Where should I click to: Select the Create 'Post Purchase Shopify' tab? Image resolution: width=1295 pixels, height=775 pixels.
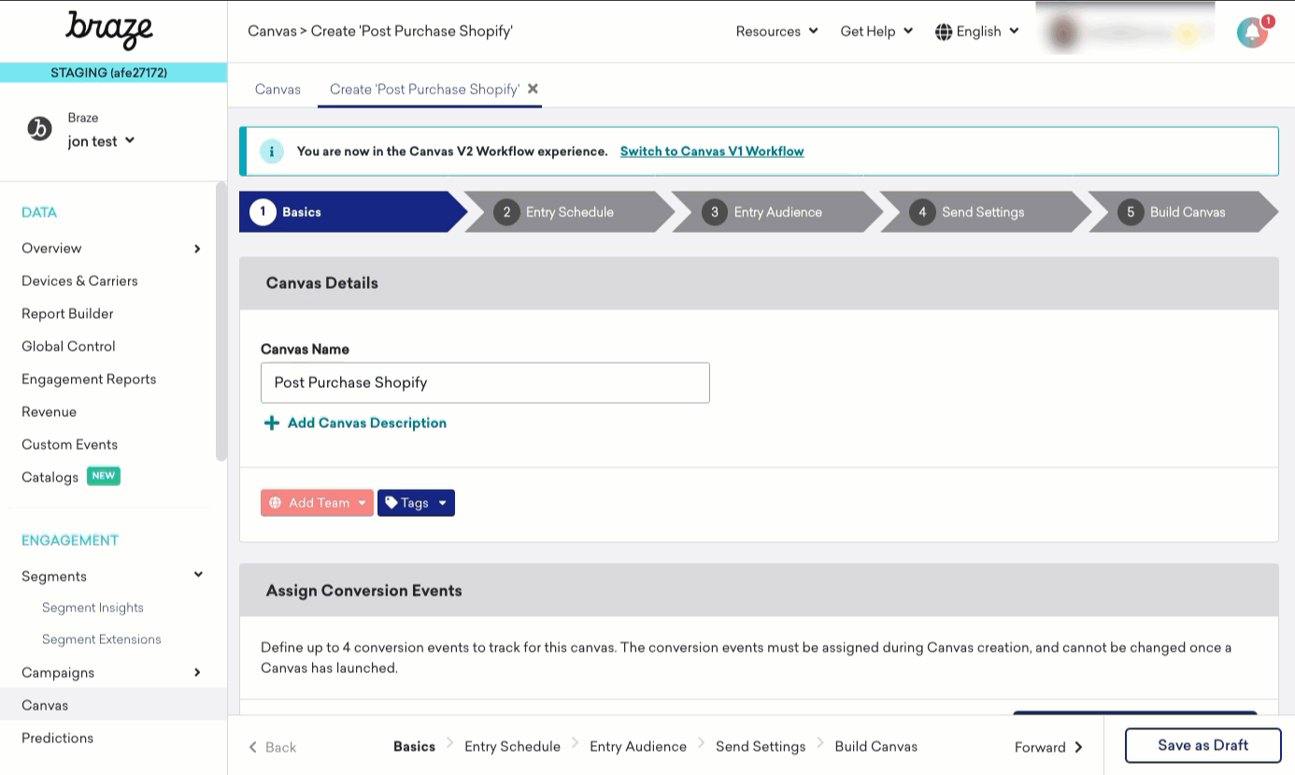coord(424,90)
